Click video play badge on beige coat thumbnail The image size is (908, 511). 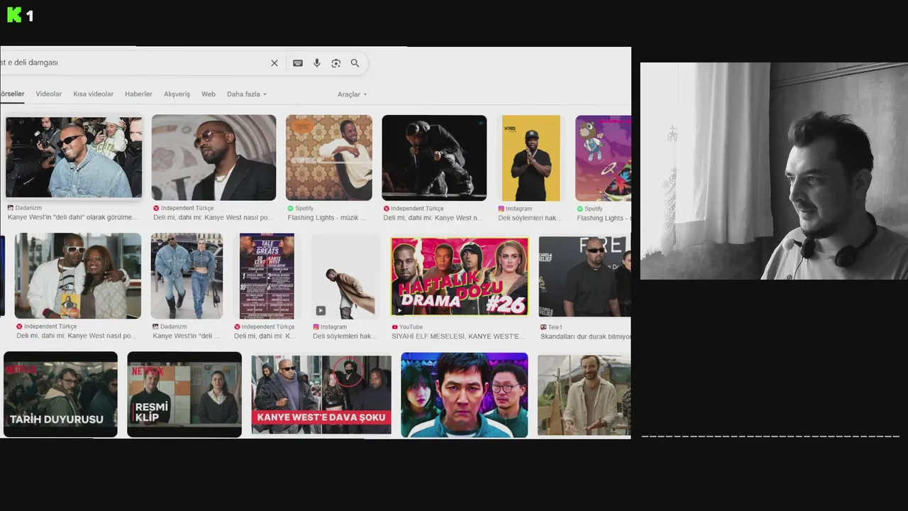point(321,310)
